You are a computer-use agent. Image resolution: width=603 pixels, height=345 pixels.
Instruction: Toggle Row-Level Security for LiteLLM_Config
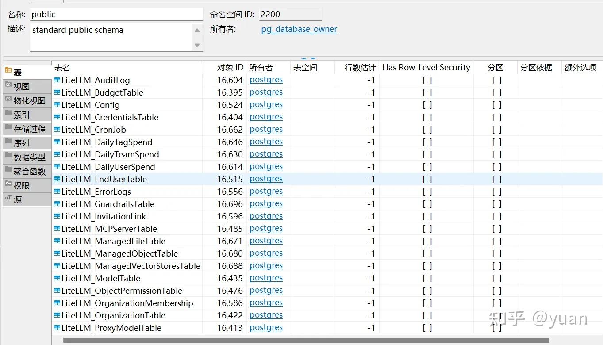[x=426, y=104]
